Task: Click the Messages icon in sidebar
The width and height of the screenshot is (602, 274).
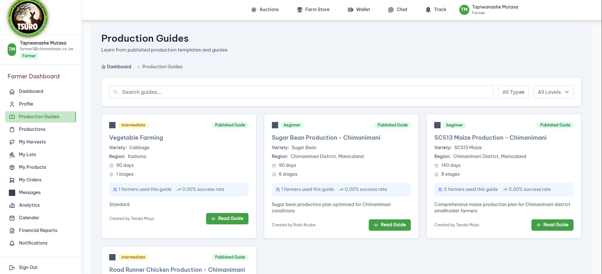Action: click(12, 193)
